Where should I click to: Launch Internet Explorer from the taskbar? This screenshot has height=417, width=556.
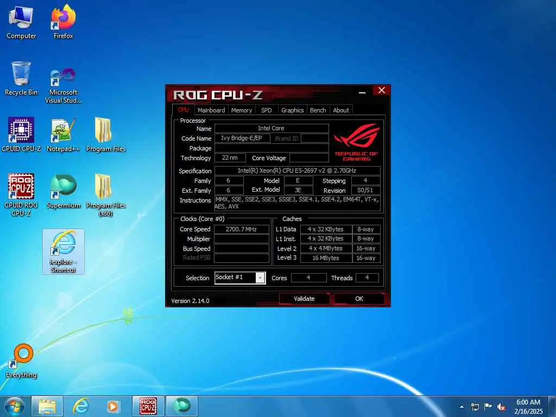80,406
